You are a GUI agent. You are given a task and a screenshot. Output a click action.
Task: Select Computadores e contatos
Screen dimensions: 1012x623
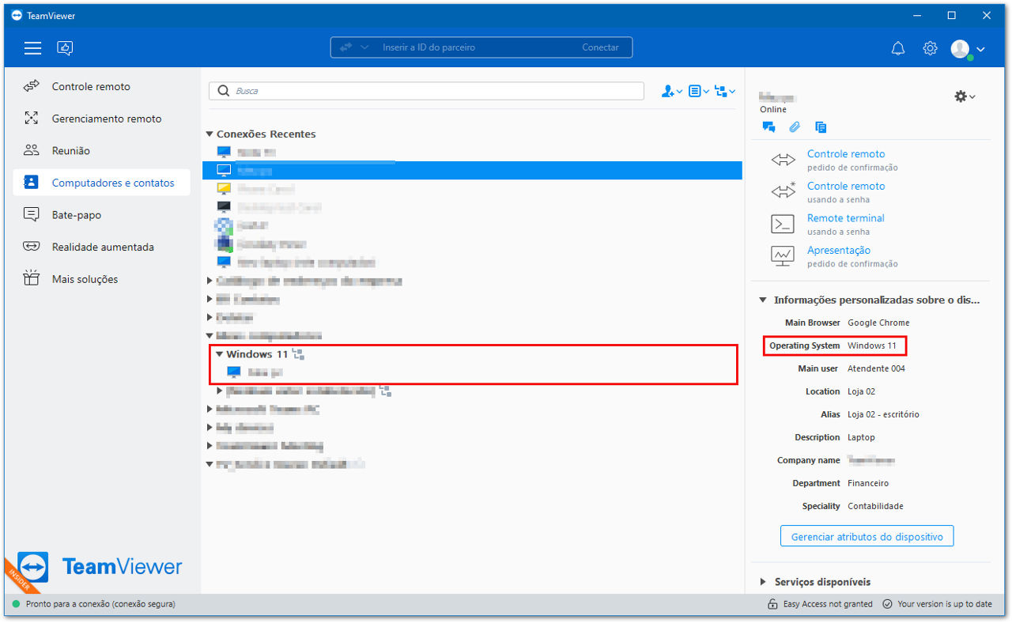(x=101, y=183)
